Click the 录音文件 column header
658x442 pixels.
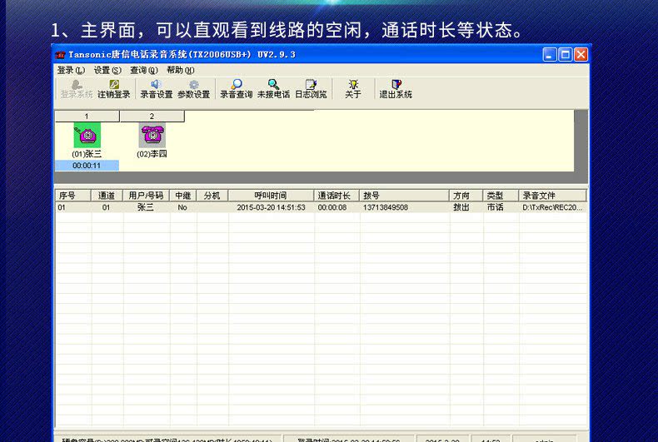point(552,196)
